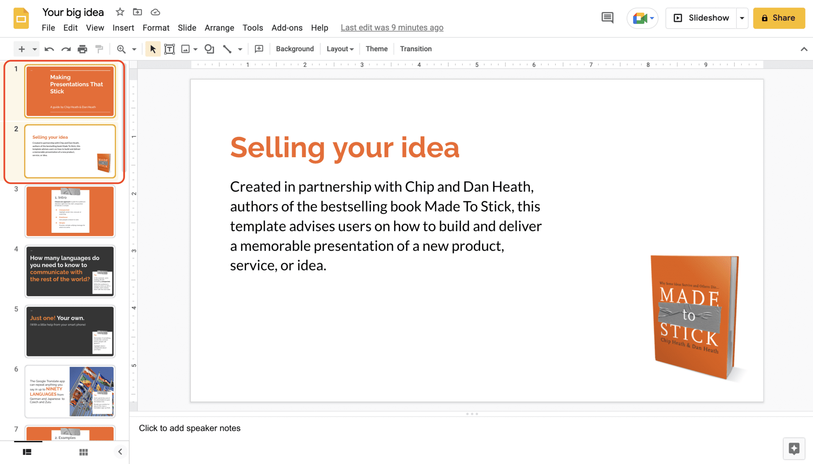Viewport: 813px width, 464px height.
Task: Print the presentation
Action: [82, 49]
